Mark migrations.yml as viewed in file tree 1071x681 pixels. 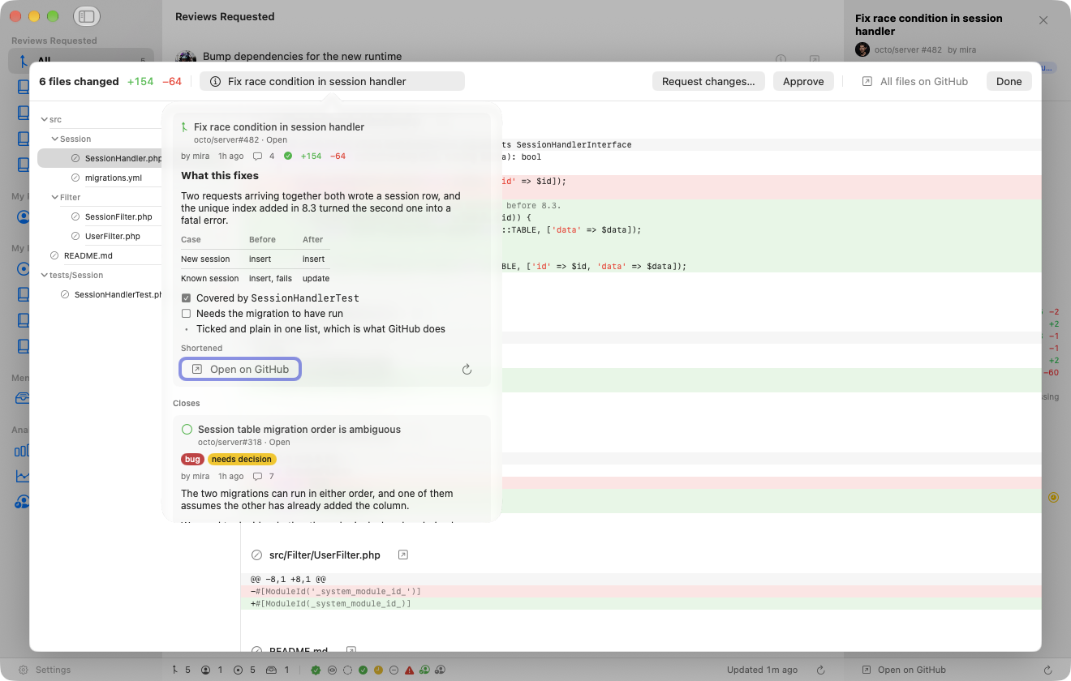coord(75,178)
